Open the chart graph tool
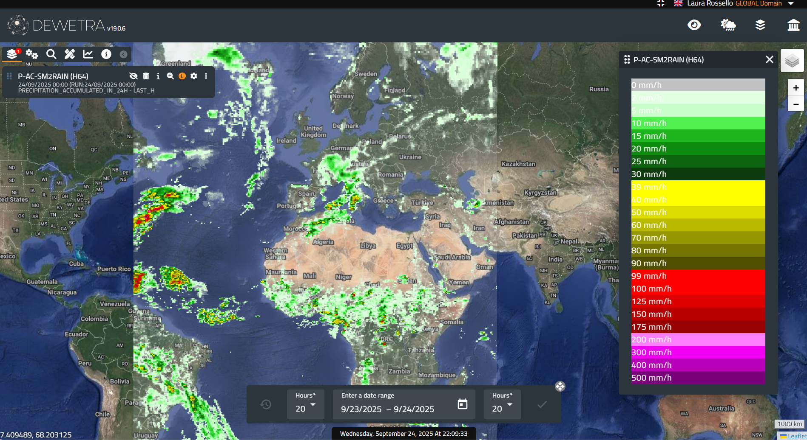Viewport: 807px width, 440px height. click(88, 54)
